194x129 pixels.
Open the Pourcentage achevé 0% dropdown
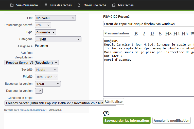click(x=43, y=25)
